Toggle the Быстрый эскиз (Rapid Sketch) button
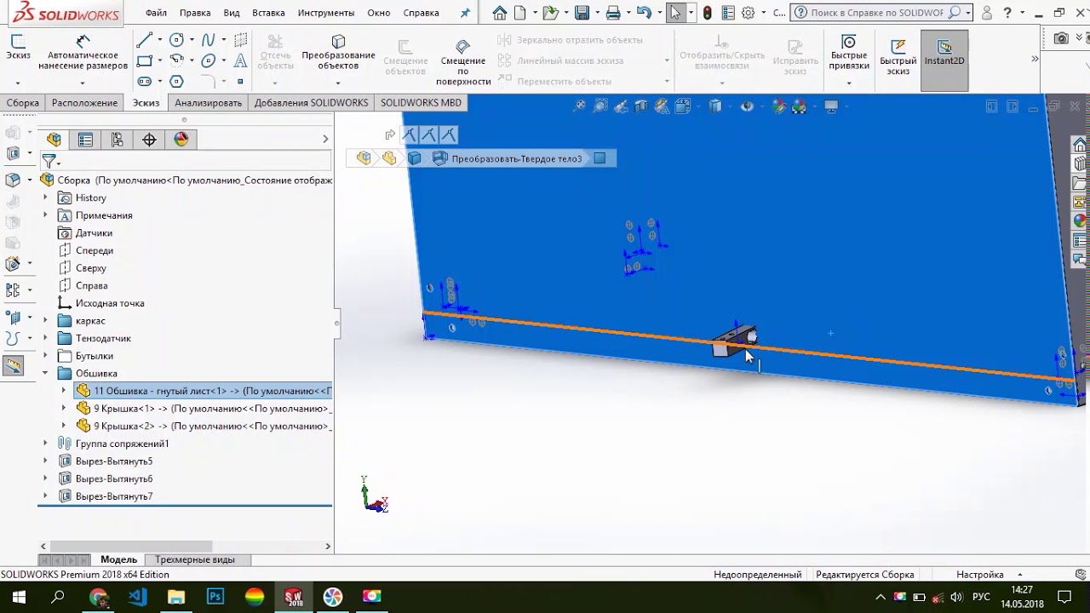 click(x=898, y=57)
